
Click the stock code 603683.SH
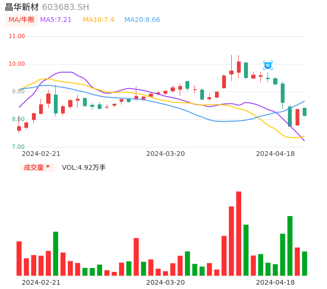[65, 7]
